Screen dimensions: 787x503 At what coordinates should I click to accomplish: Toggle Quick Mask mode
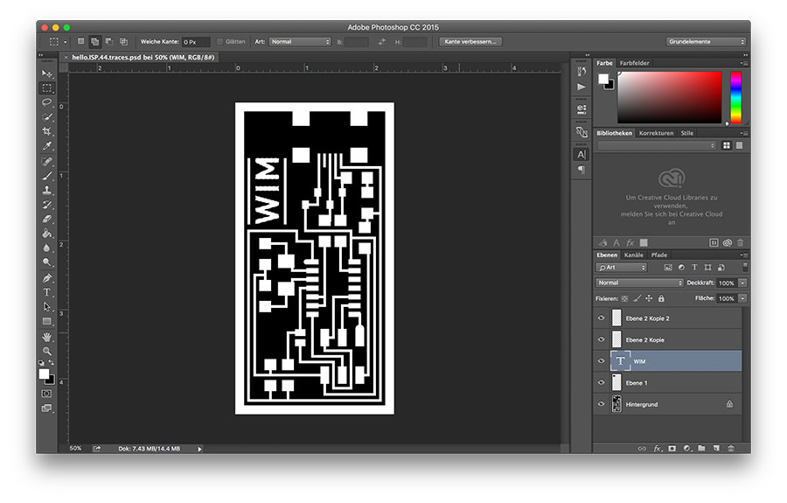pyautogui.click(x=46, y=394)
